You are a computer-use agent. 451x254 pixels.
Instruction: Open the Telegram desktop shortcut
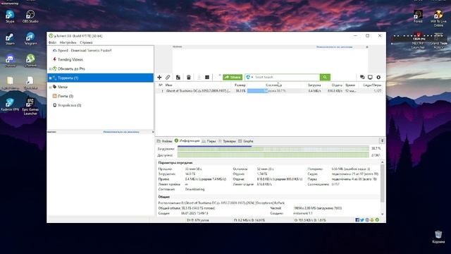[30, 39]
